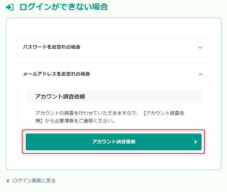This screenshot has height=192, width=227.
Task: Click the up chevron on メールアドレスをお忘れの場合
Action: point(200,74)
